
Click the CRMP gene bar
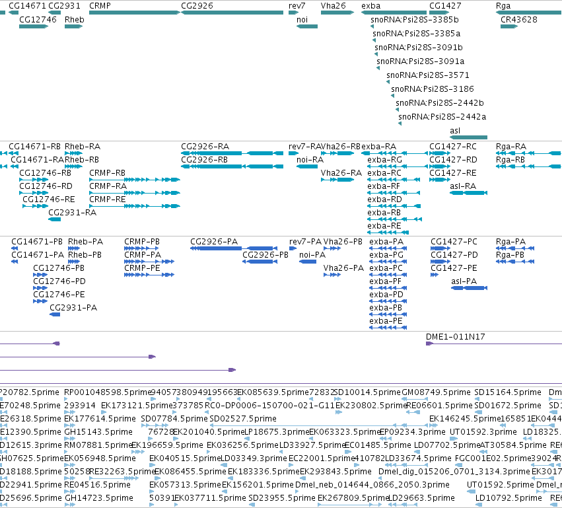[135, 13]
